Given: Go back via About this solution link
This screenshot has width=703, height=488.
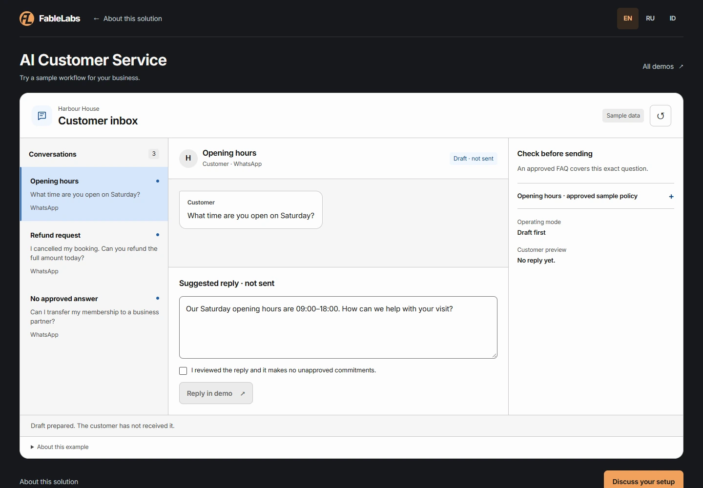Looking at the screenshot, I should (x=127, y=19).
